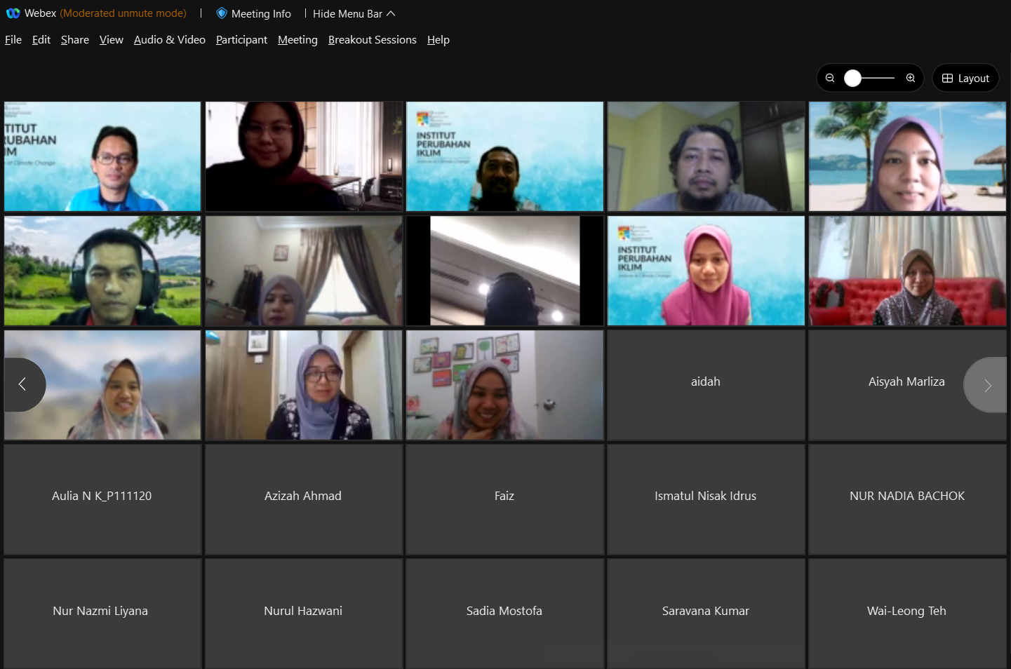The image size is (1011, 669).
Task: Open the File menu
Action: tap(13, 40)
